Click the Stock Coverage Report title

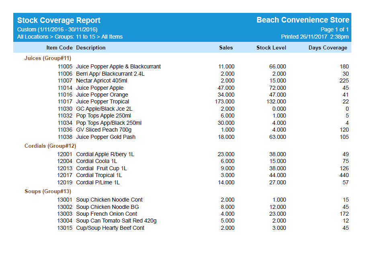(x=59, y=21)
